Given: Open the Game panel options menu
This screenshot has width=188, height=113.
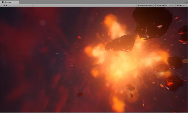Looking at the screenshot, I should tap(186, 3).
